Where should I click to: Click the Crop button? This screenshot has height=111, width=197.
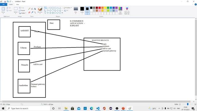[x=22, y=8]
